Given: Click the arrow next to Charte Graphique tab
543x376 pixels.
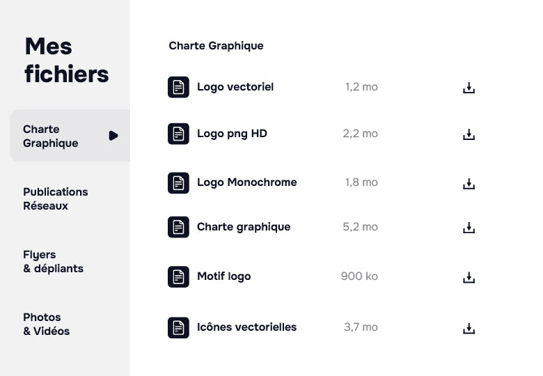Looking at the screenshot, I should pyautogui.click(x=113, y=136).
